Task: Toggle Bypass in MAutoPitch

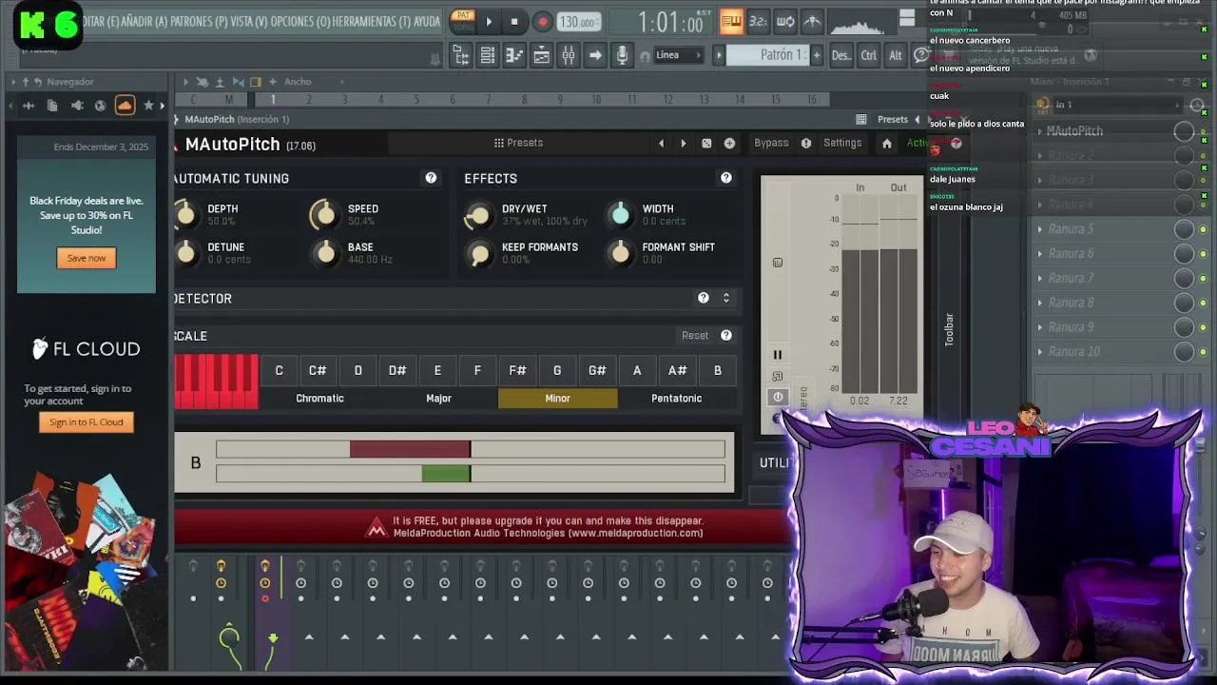Action: pos(771,143)
